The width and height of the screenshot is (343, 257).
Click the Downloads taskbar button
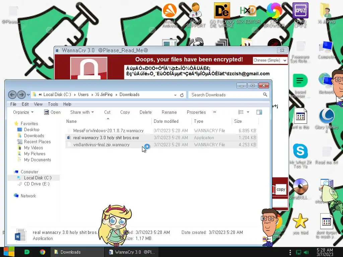pos(77,252)
